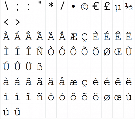
Task: Select uppercase Ç with cedilla
Action: pyautogui.click(x=85, y=36)
